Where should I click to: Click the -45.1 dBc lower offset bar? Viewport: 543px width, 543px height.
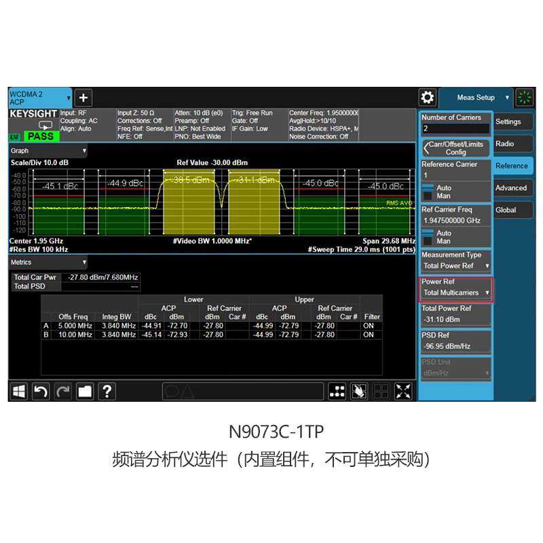tap(58, 215)
